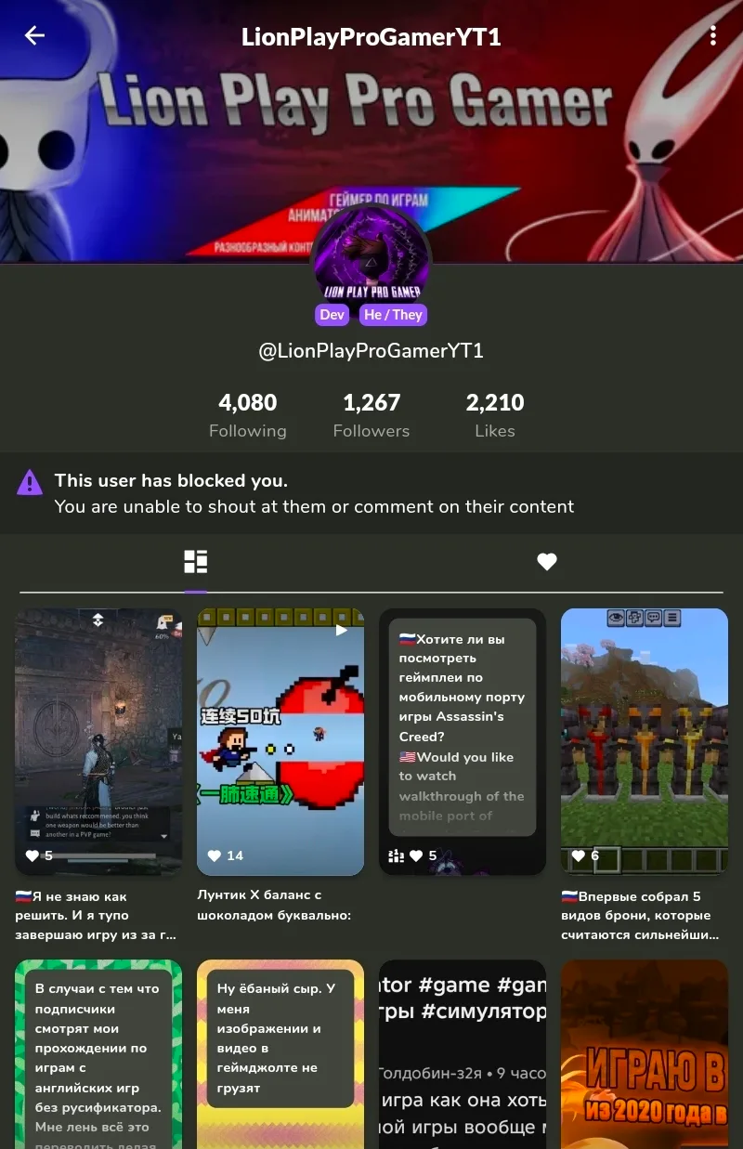
Task: Tap the play icon on the pixel apple video
Action: point(341,630)
